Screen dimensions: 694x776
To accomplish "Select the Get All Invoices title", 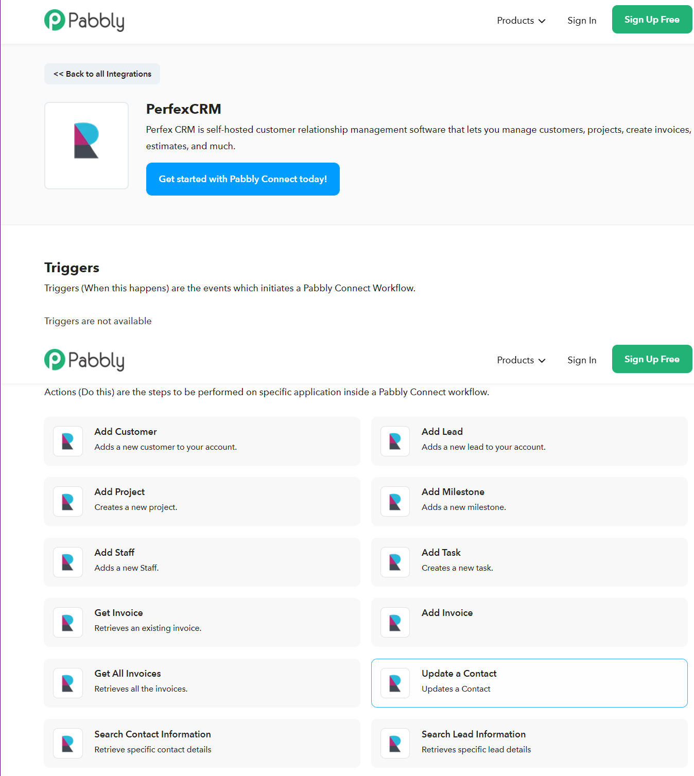I will [x=128, y=674].
